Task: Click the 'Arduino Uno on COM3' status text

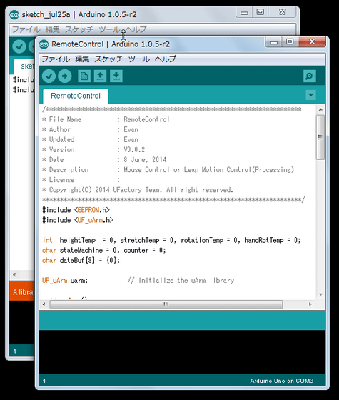Action: [x=282, y=381]
